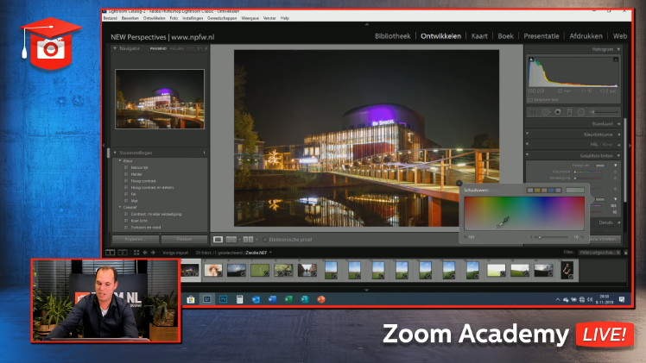Viewport: 646px width, 363px height.
Task: Click second window display icon
Action: (x=123, y=253)
